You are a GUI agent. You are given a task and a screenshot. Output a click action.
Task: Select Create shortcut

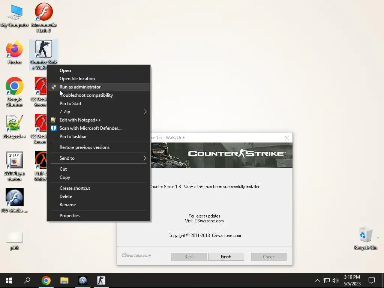tap(99, 188)
